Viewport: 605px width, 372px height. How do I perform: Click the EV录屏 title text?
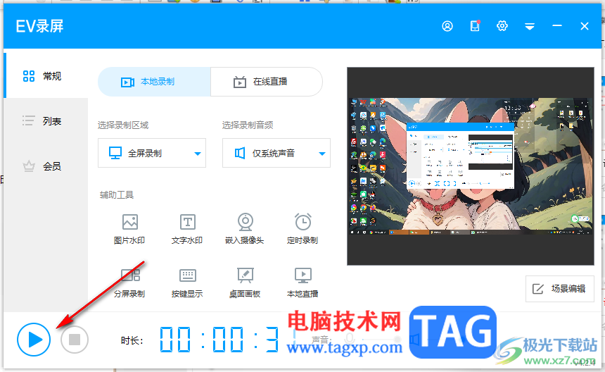tap(39, 26)
